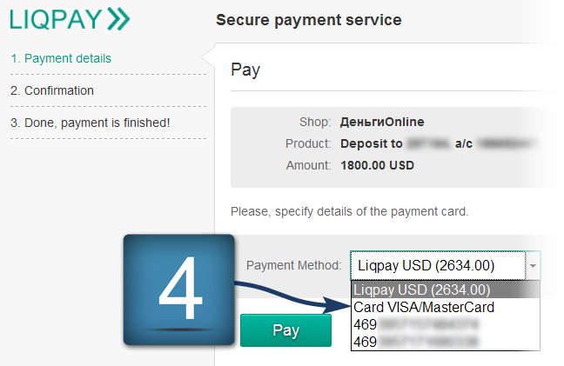The image size is (564, 366).
Task: Click the Secure payment service heading
Action: tap(309, 19)
